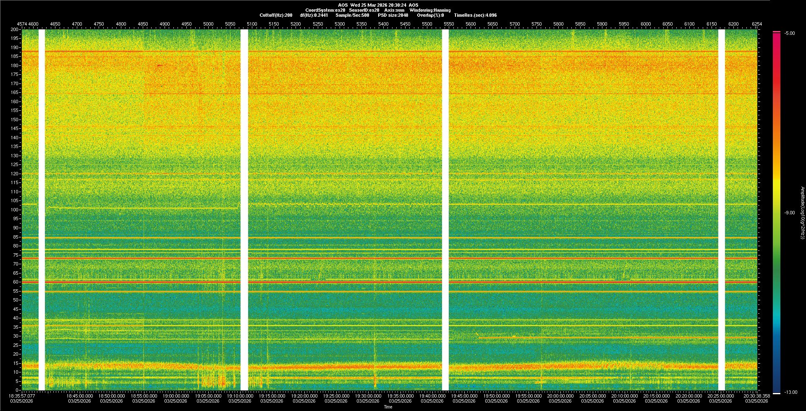Click the 20:30:38.358 end time label
This screenshot has height=411, width=806.
click(x=756, y=396)
